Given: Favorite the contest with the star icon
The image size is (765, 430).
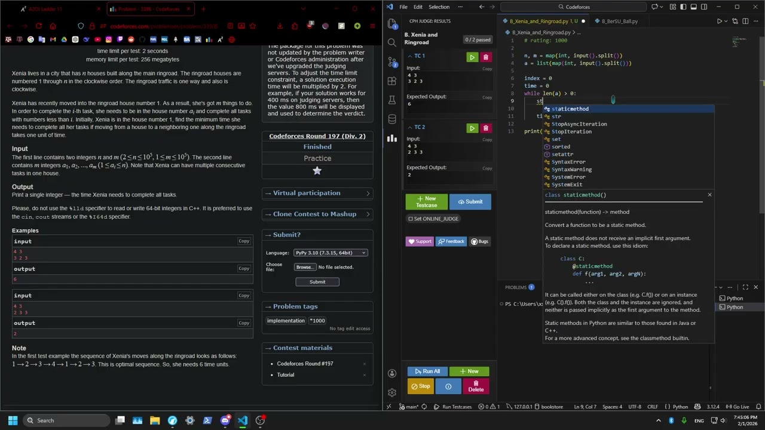Looking at the screenshot, I should 317,171.
